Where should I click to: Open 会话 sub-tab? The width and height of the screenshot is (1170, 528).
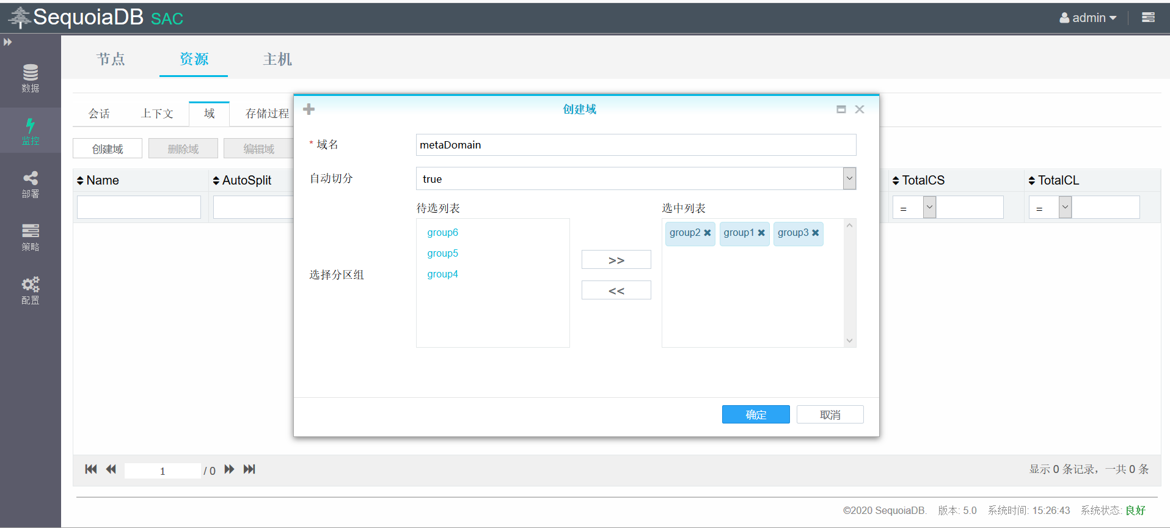click(x=99, y=114)
